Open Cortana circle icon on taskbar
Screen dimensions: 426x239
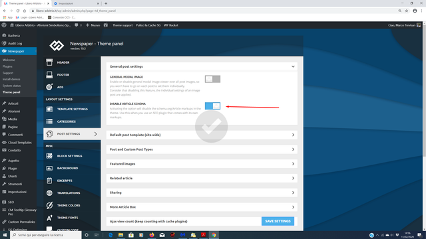87,235
